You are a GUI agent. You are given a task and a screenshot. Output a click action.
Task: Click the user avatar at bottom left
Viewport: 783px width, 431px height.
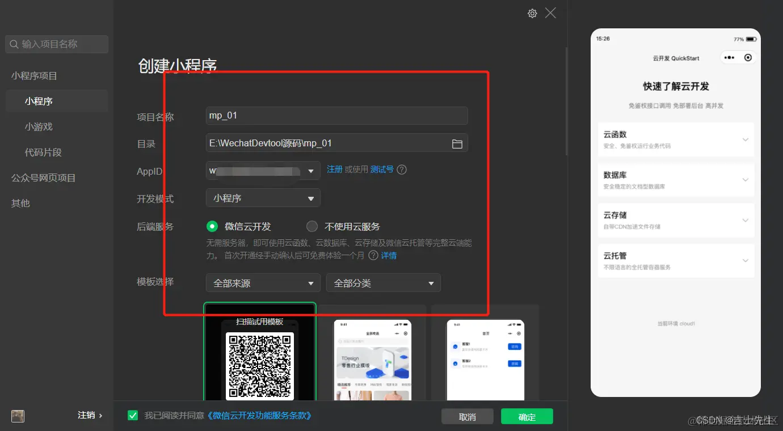(x=18, y=416)
